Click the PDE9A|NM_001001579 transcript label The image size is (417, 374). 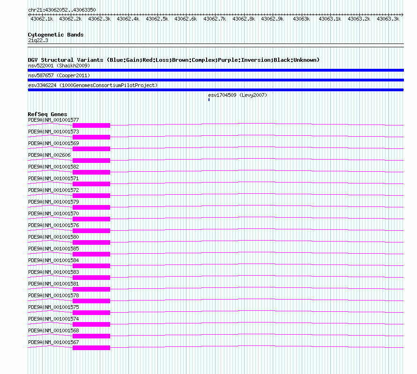tap(53, 202)
